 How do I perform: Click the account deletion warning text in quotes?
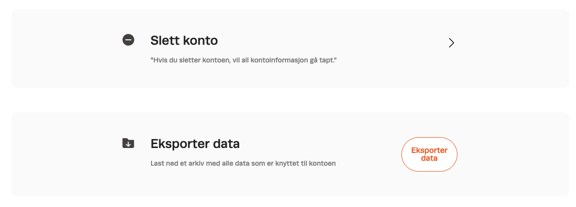pyautogui.click(x=243, y=60)
